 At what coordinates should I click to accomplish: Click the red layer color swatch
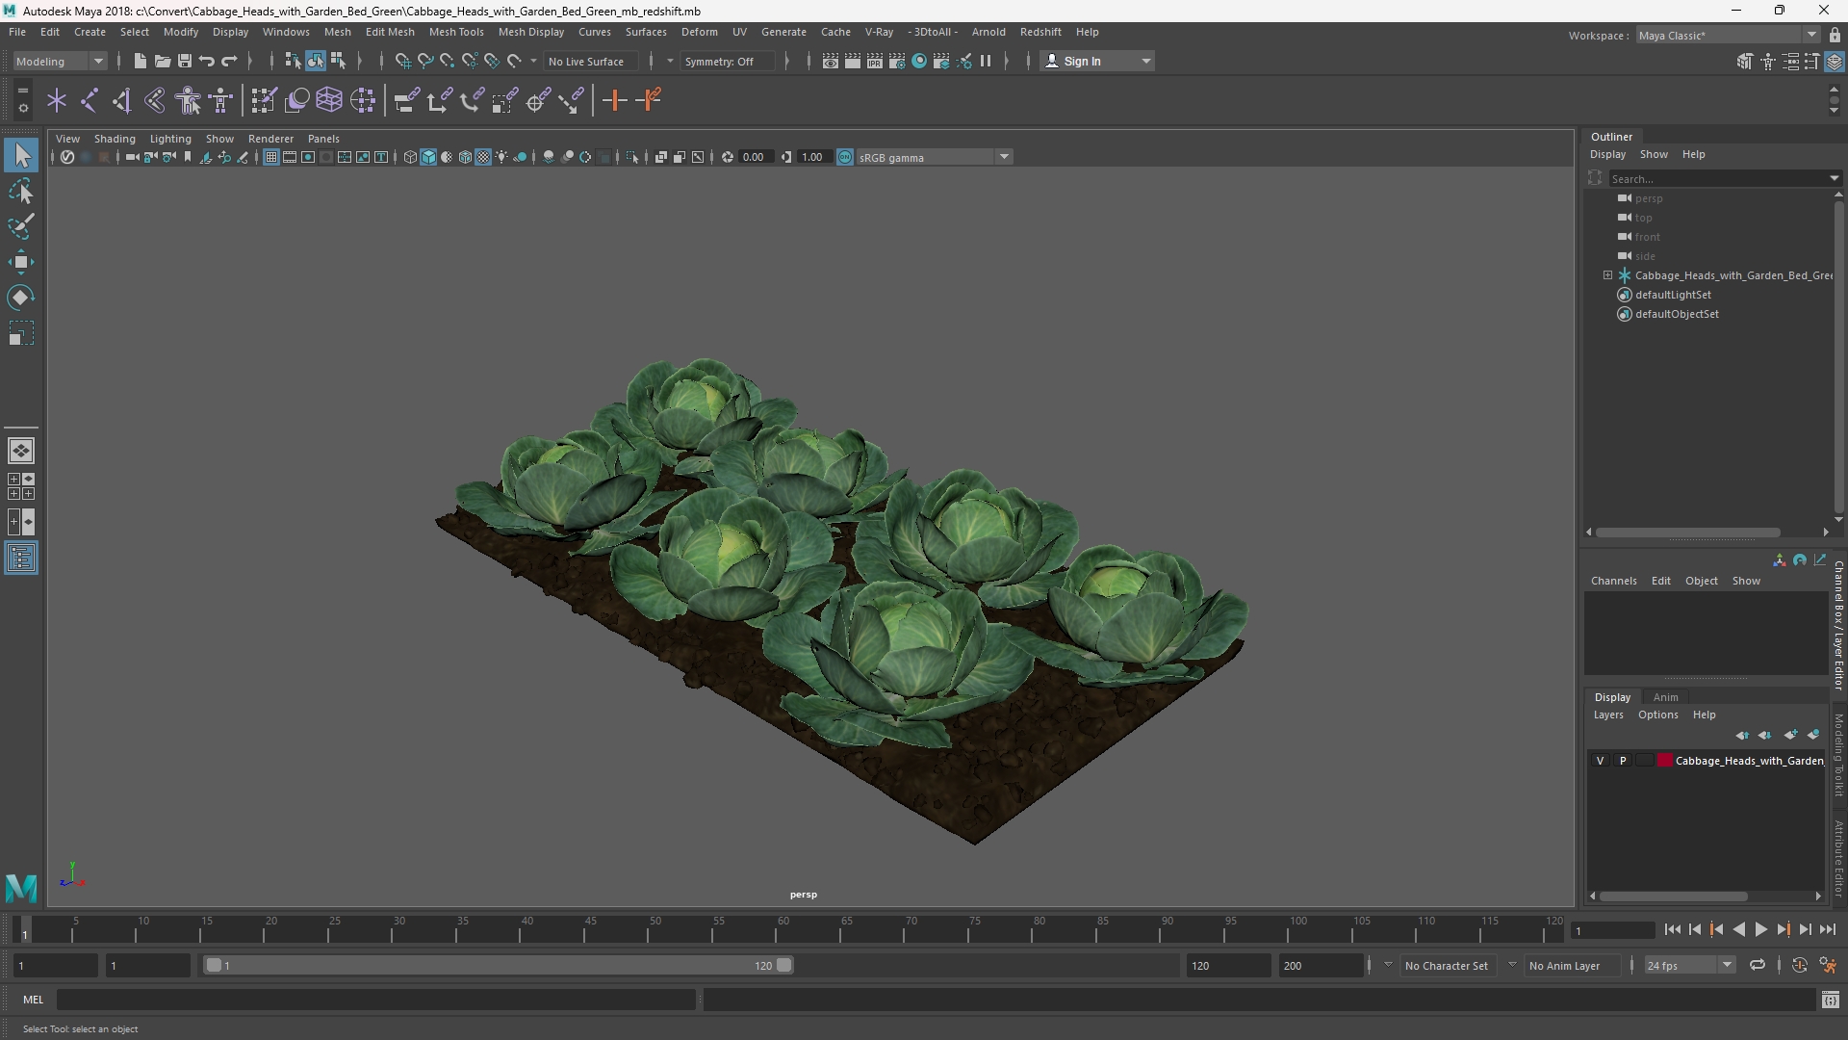coord(1664,761)
